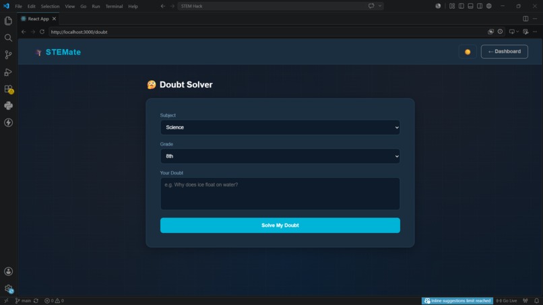Image resolution: width=543 pixels, height=305 pixels.
Task: Toggle secondary side bar visibility
Action: 480,6
